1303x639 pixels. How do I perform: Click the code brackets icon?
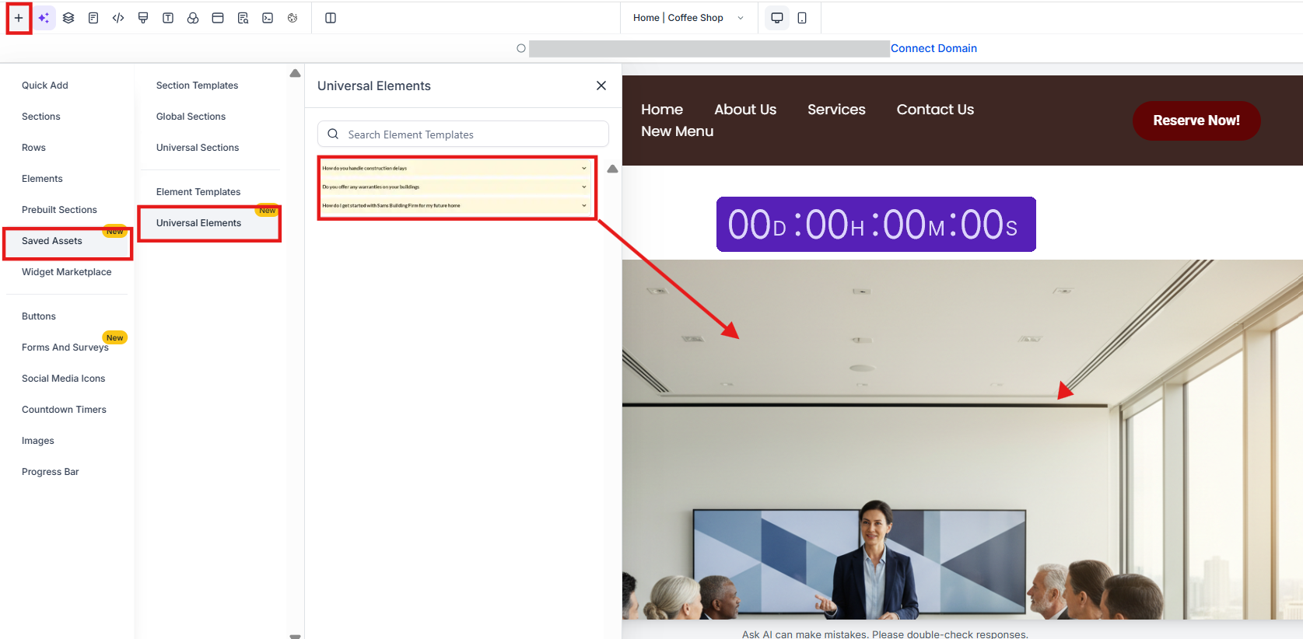(118, 18)
